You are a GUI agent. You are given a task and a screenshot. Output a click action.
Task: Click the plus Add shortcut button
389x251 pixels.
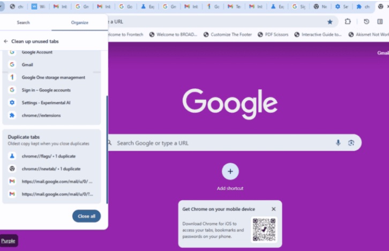point(230,171)
